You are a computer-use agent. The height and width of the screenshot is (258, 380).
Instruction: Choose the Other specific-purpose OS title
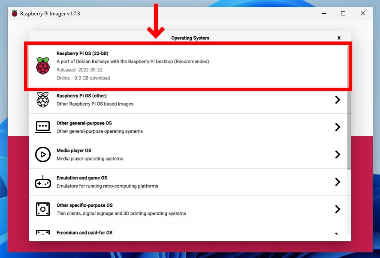click(x=84, y=205)
